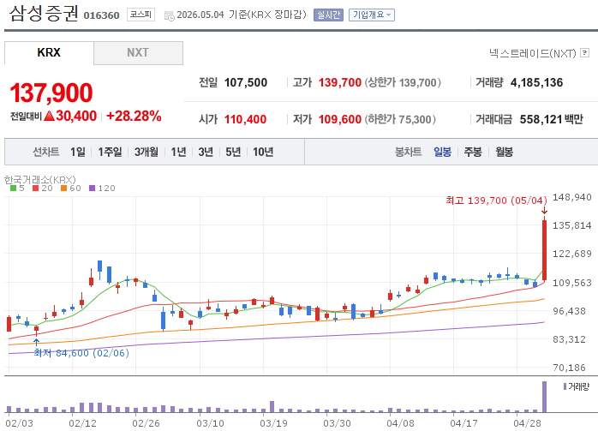Click the 한국거래소(KRX) chart label

[x=40, y=179]
